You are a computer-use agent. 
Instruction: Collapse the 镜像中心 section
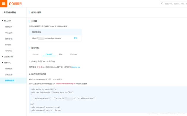click(x=2, y=63)
